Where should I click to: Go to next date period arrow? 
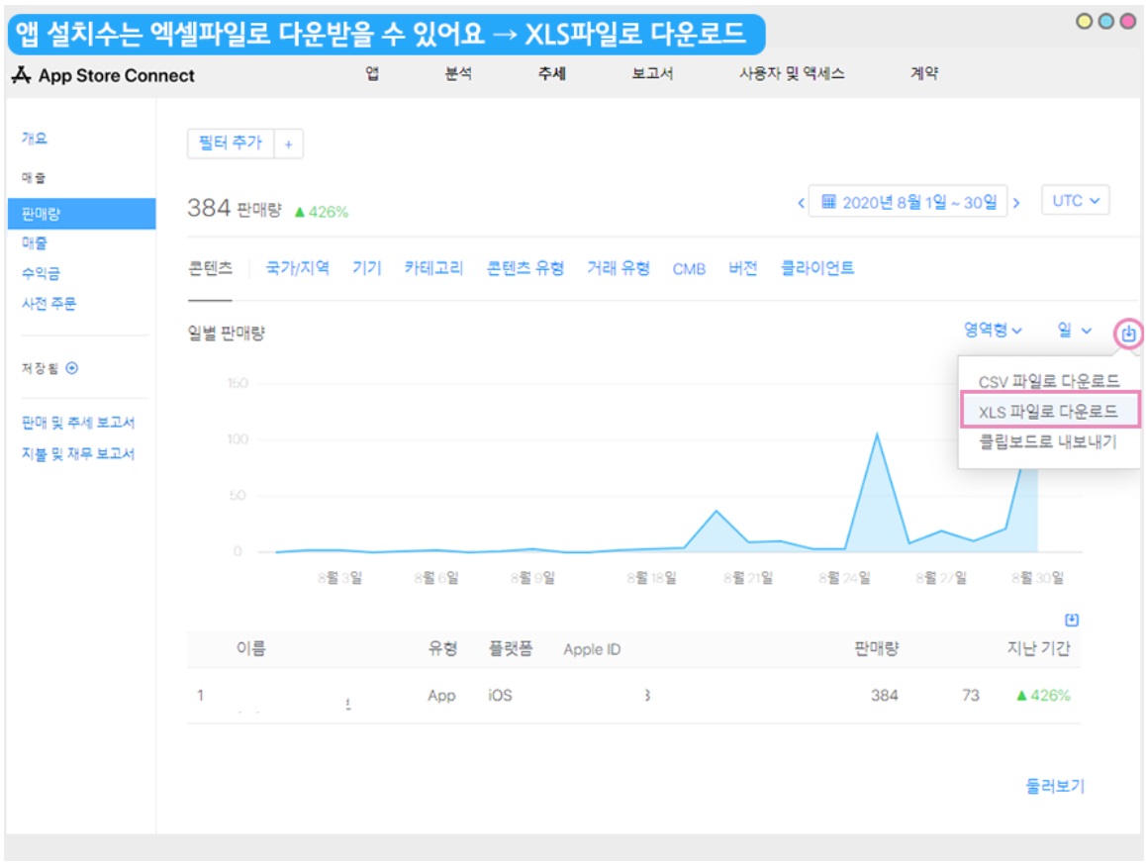click(1016, 203)
